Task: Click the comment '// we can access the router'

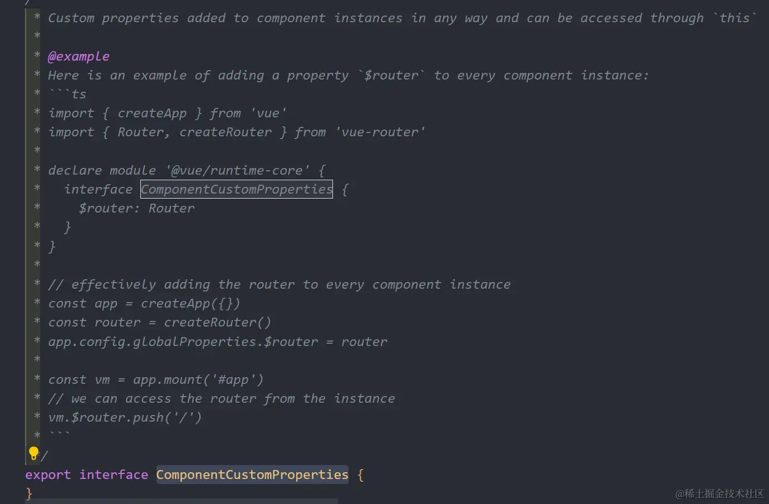Action: 222,398
